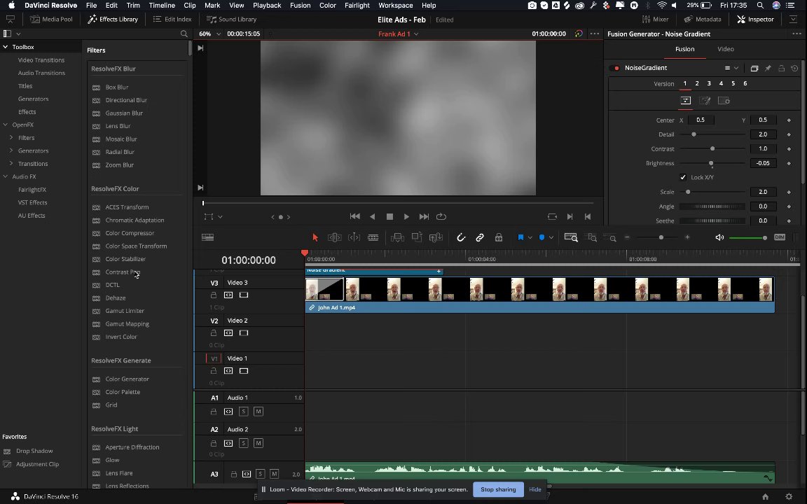This screenshot has height=504, width=807.
Task: Toggle the Lock X/Y checkbox
Action: [x=683, y=178]
